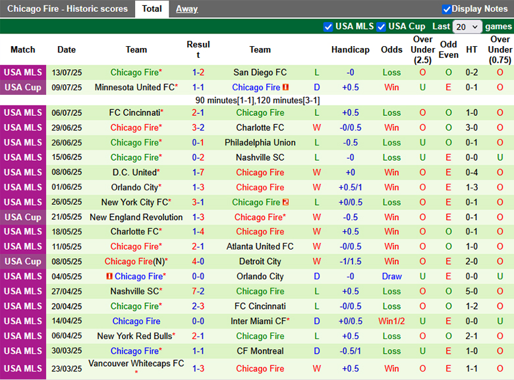514x380 pixels.
Task: Click Draw odds in 04/05/25 Orlando City row
Action: [391, 277]
